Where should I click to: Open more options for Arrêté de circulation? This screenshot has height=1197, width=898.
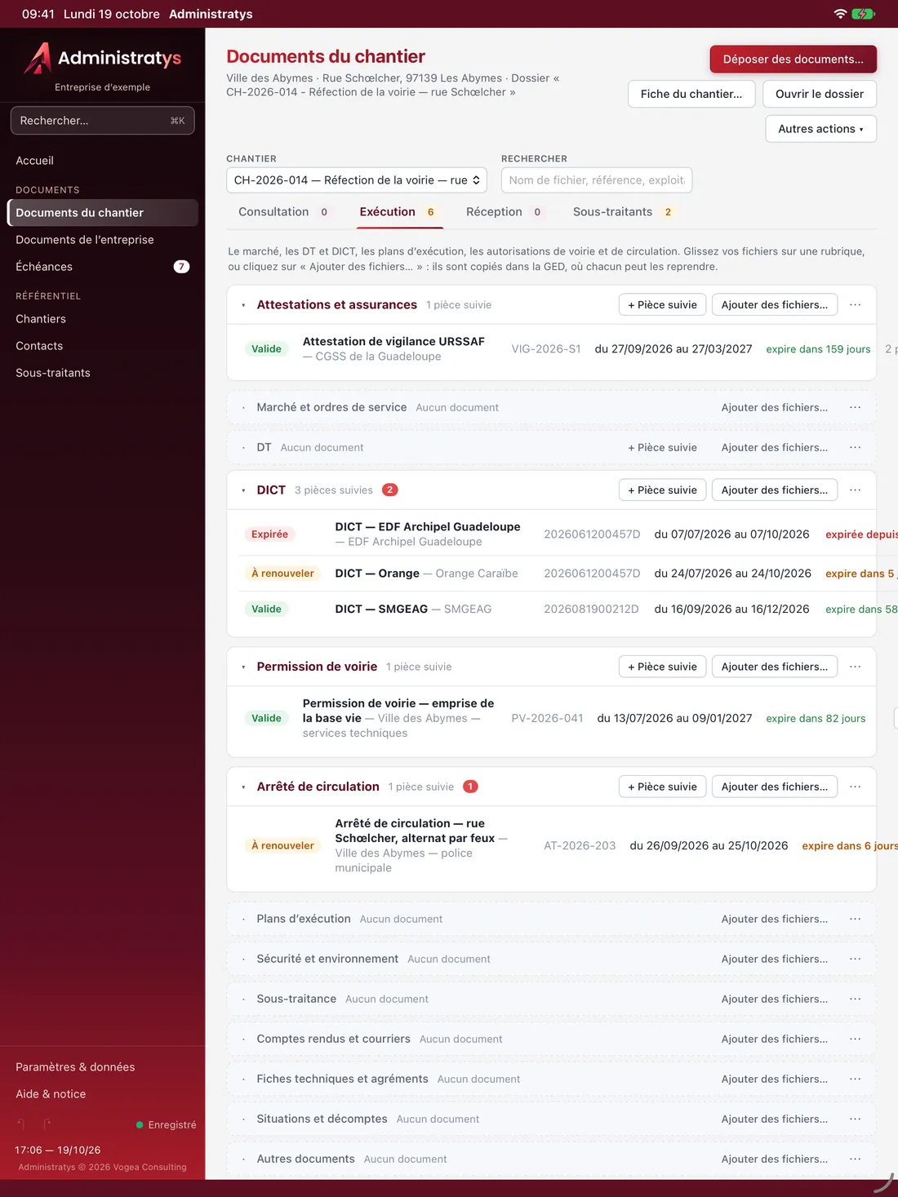[856, 787]
